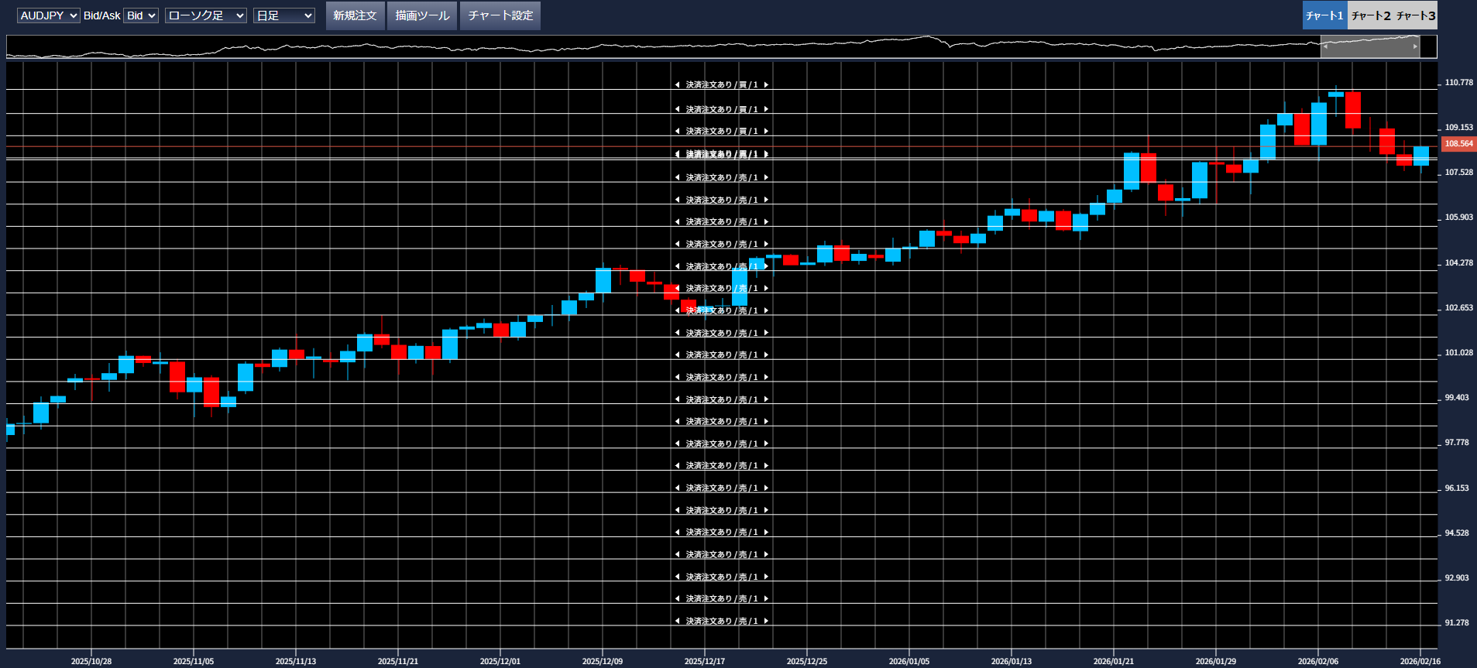Click the red 108.564 current price label

pos(1458,144)
